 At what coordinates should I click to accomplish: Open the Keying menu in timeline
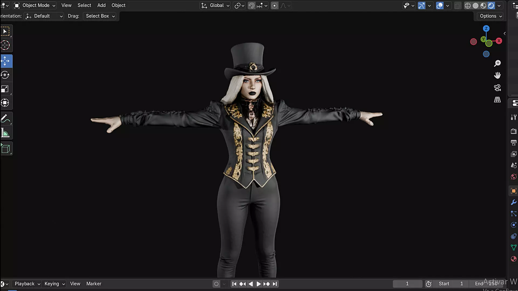pyautogui.click(x=54, y=284)
